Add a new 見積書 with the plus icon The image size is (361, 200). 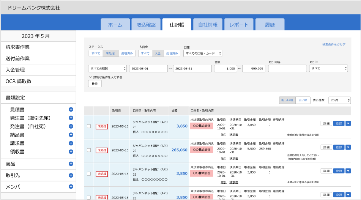click(71, 109)
